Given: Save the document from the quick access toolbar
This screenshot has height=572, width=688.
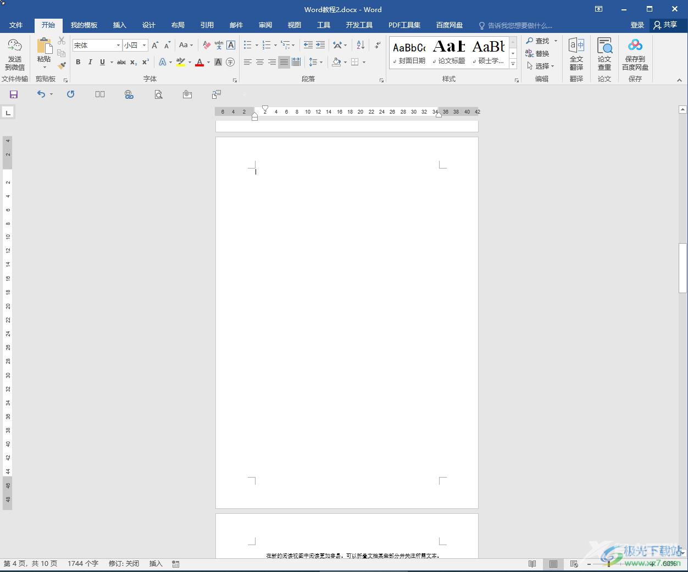Looking at the screenshot, I should tap(14, 94).
